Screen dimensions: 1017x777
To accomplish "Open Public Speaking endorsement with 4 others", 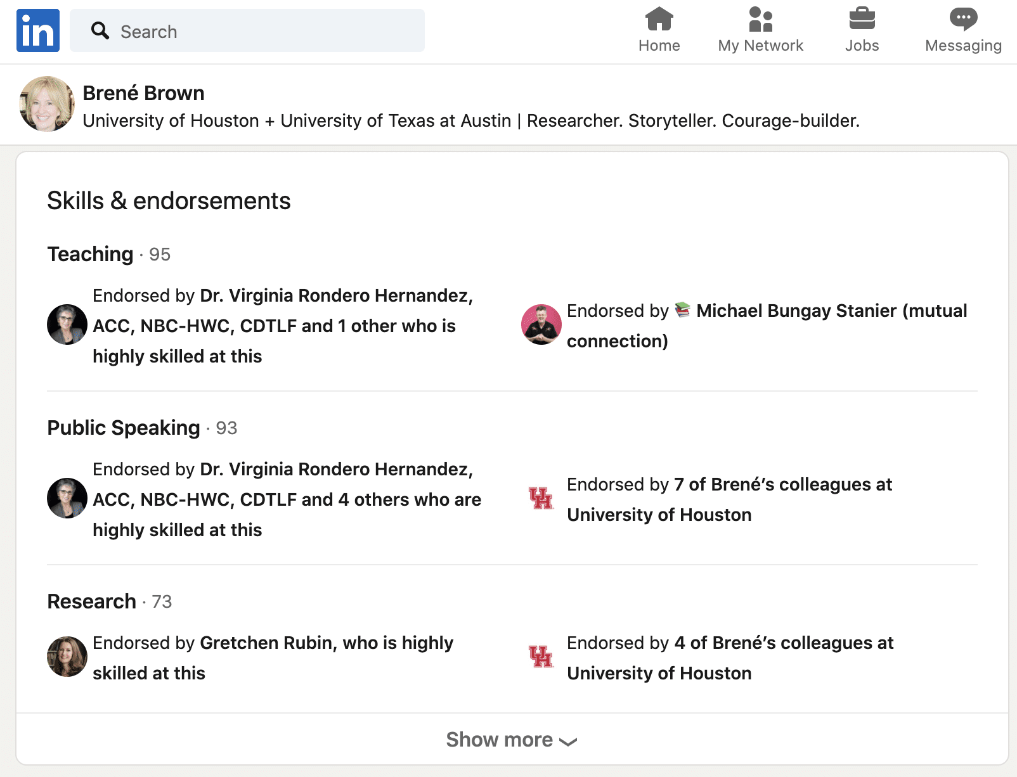I will 287,499.
